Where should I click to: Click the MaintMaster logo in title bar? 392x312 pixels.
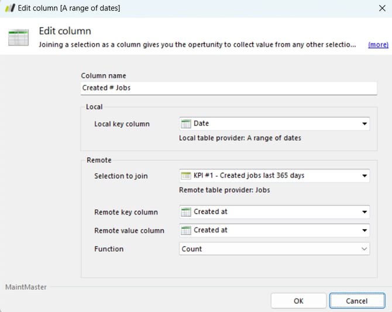[9, 8]
